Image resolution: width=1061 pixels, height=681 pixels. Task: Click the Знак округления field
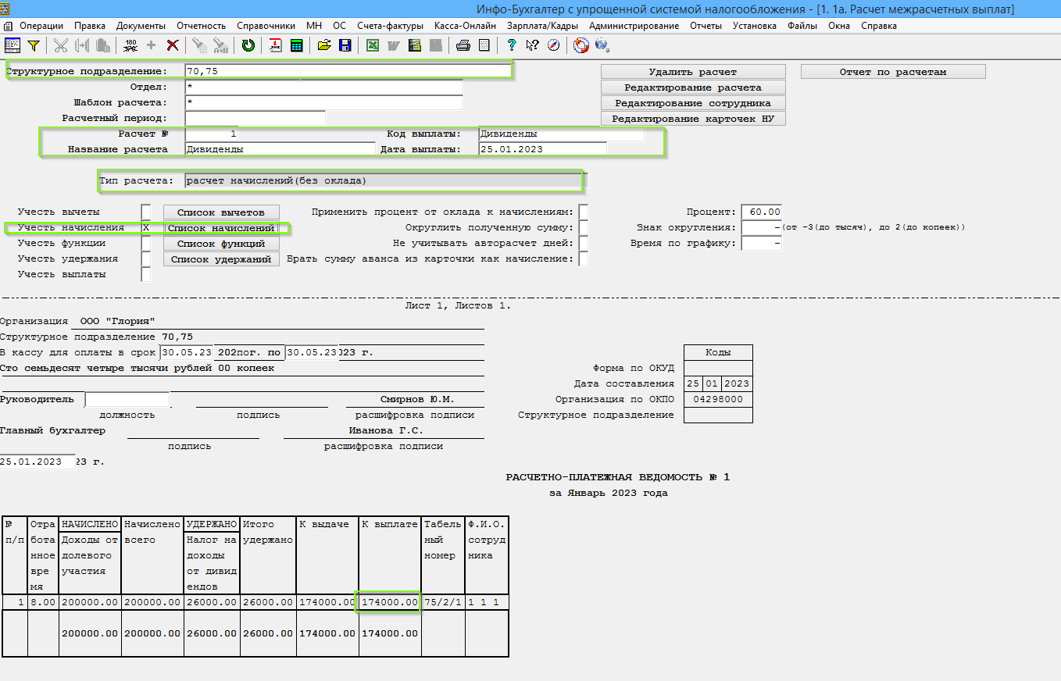(x=761, y=227)
